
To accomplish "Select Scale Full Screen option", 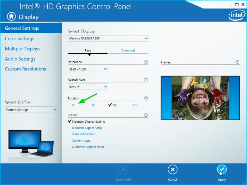I will (x=83, y=134).
